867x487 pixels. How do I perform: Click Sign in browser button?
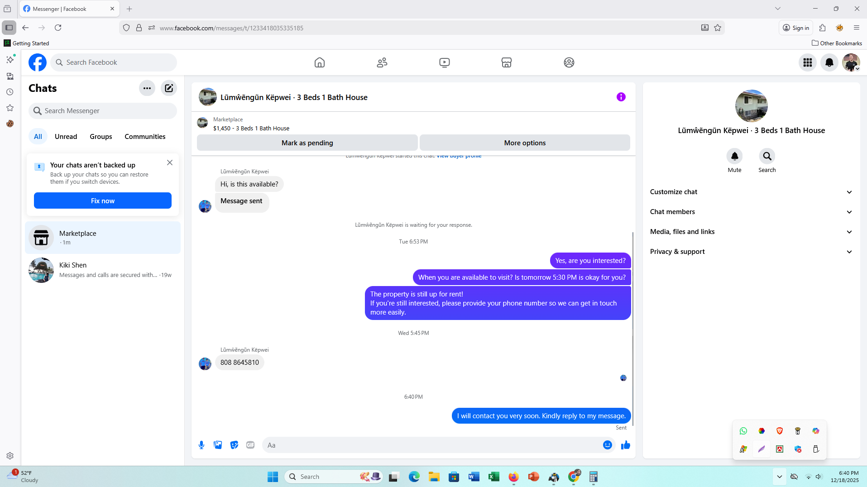tap(796, 28)
